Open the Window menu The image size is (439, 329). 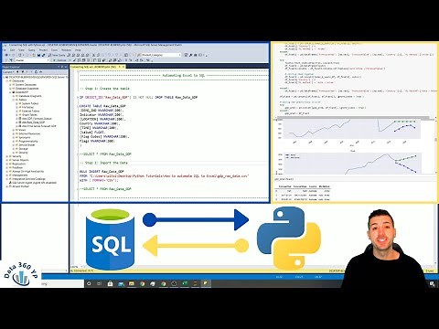[x=66, y=50]
